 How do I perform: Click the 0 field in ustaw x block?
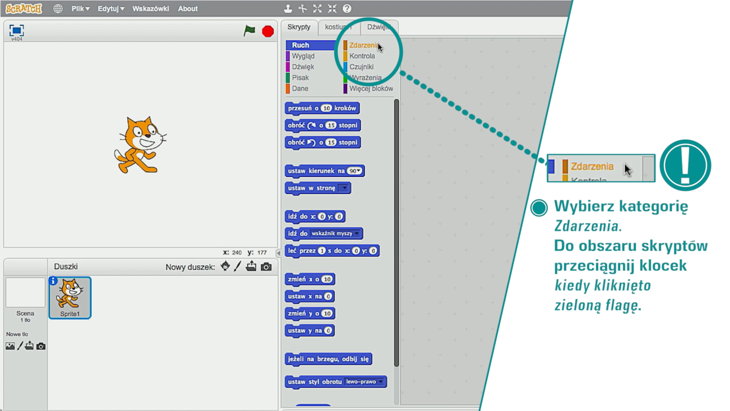coord(328,296)
